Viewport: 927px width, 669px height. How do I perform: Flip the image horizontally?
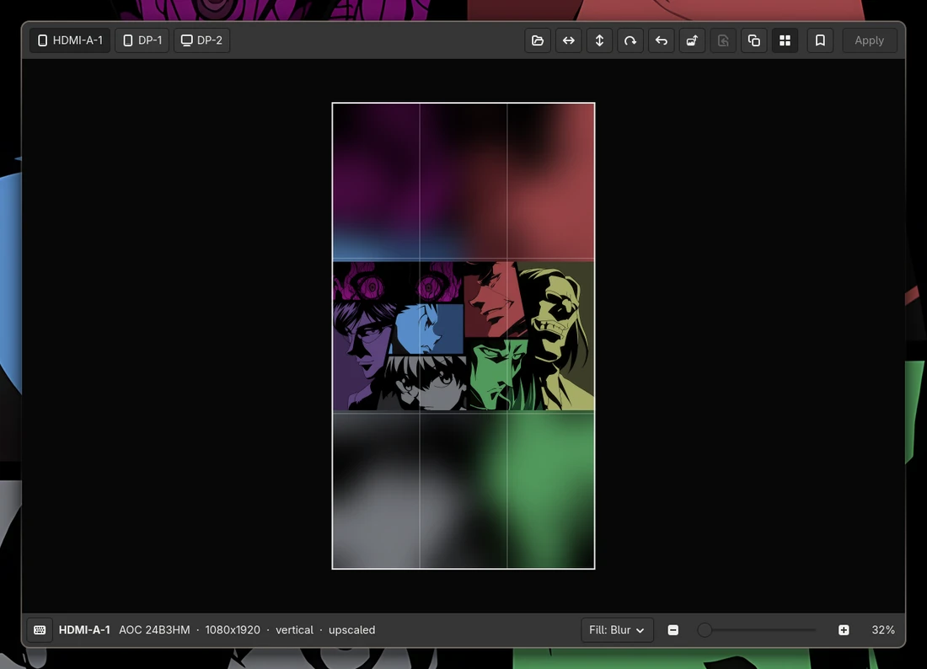pos(568,40)
